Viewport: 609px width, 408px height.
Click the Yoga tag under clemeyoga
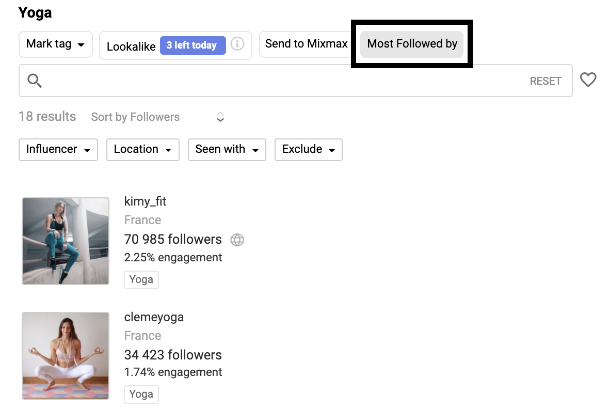point(141,395)
